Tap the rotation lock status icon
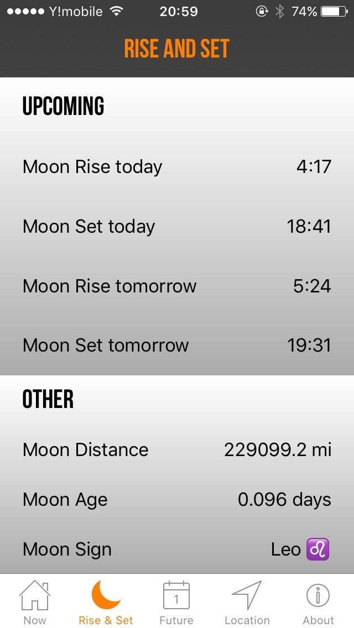This screenshot has width=354, height=628. (262, 12)
